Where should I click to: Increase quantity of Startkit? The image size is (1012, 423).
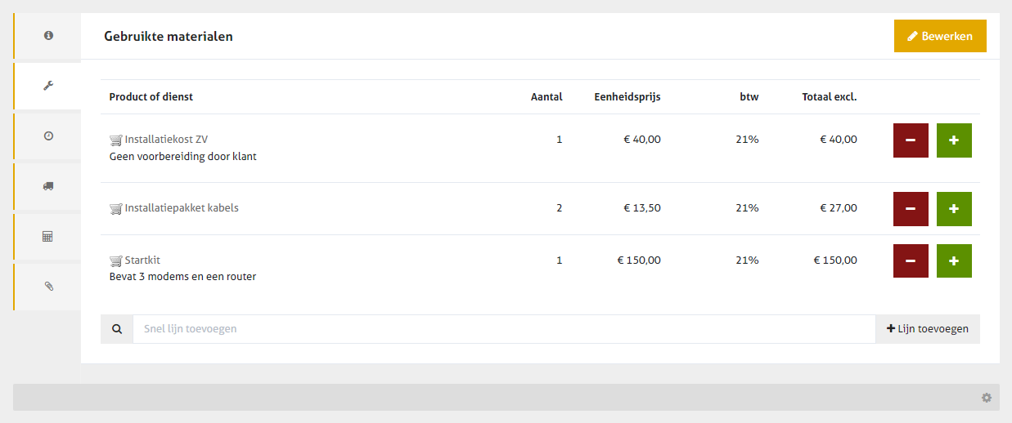(954, 261)
